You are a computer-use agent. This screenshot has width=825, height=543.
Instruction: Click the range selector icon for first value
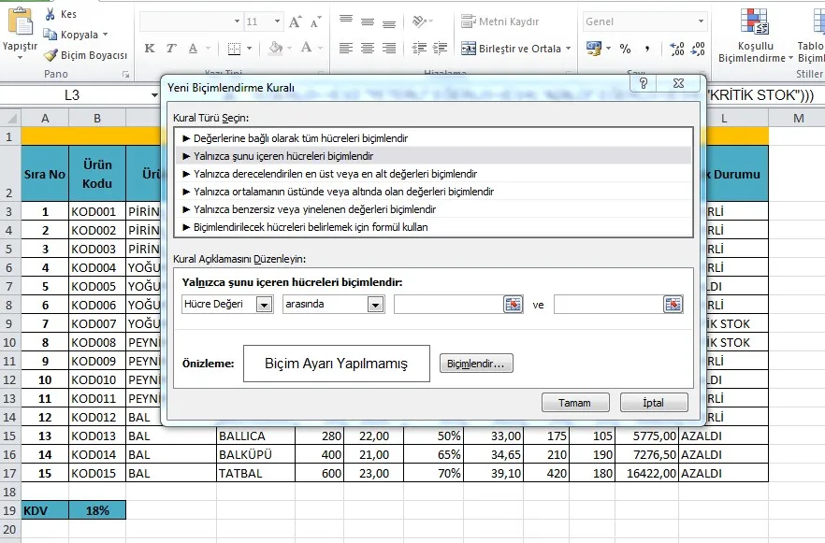(x=513, y=304)
